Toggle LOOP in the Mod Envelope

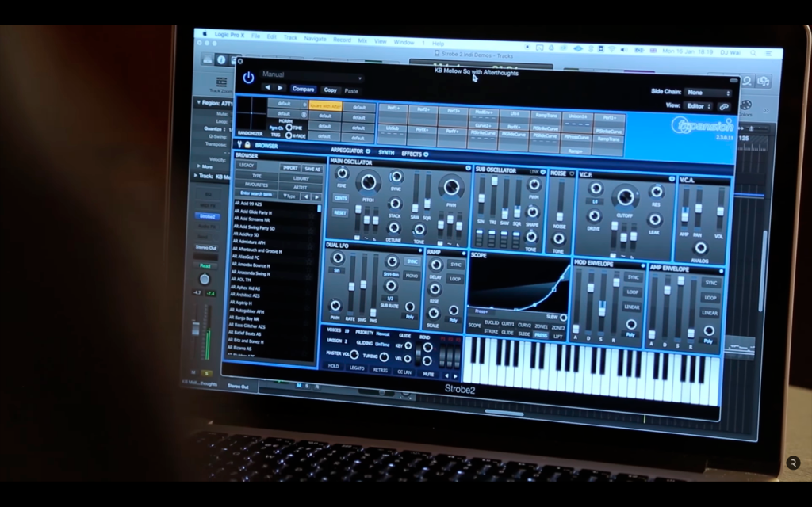(x=632, y=292)
